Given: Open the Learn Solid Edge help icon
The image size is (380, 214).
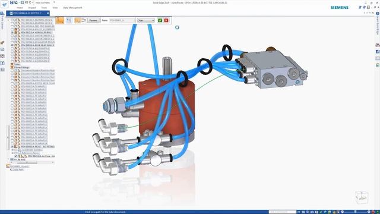Looking at the screenshot, I should point(378,14).
